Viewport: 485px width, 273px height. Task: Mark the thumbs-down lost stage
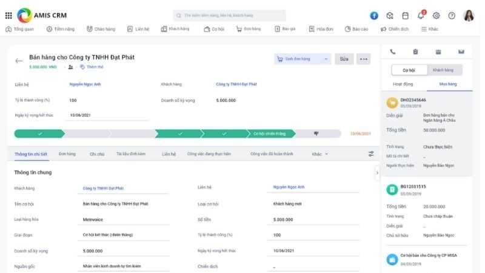(316, 133)
